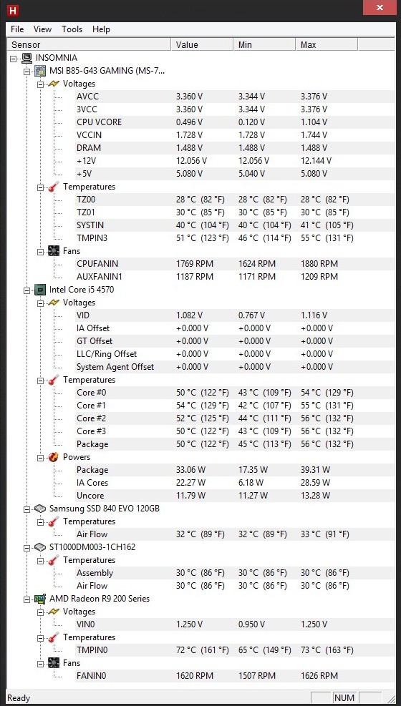Collapse the AMD Radeon R9 200 Series node
Image resolution: width=401 pixels, height=706 pixels.
(x=27, y=599)
